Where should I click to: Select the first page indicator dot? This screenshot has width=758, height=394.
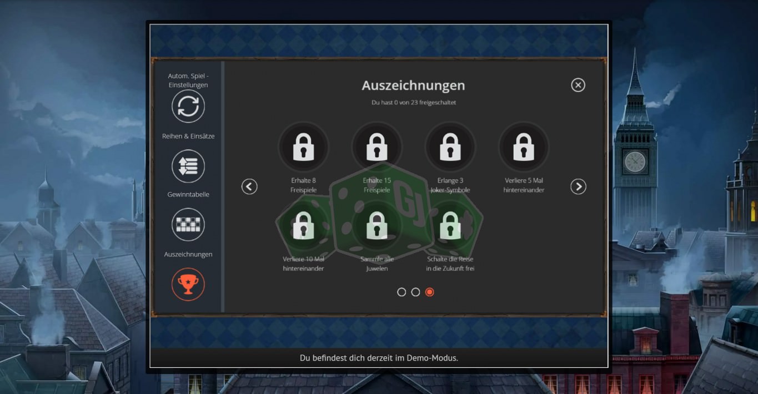point(401,292)
